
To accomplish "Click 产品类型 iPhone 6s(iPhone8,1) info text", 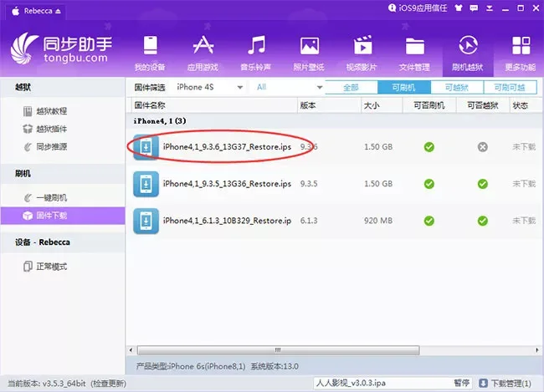I will click(x=191, y=366).
